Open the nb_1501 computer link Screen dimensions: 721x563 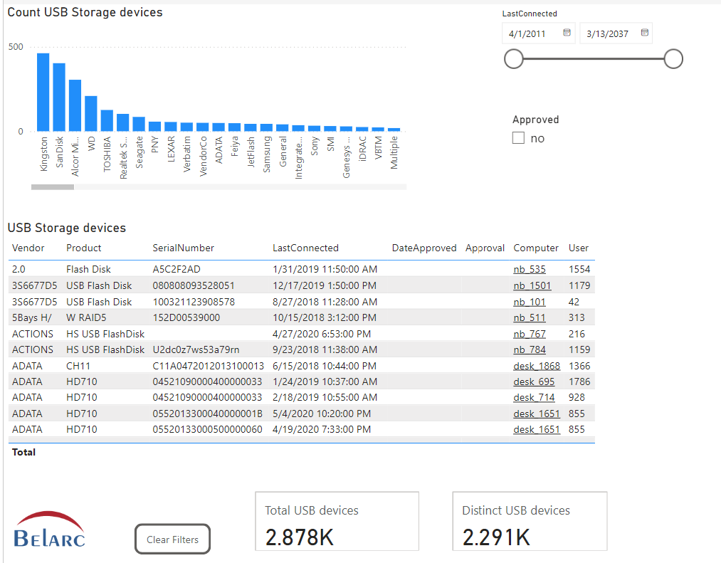pos(532,285)
